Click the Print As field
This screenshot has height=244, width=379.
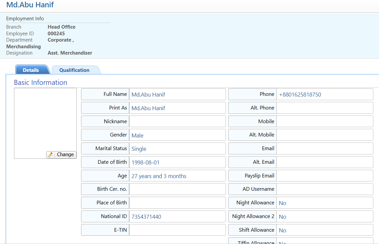point(177,108)
